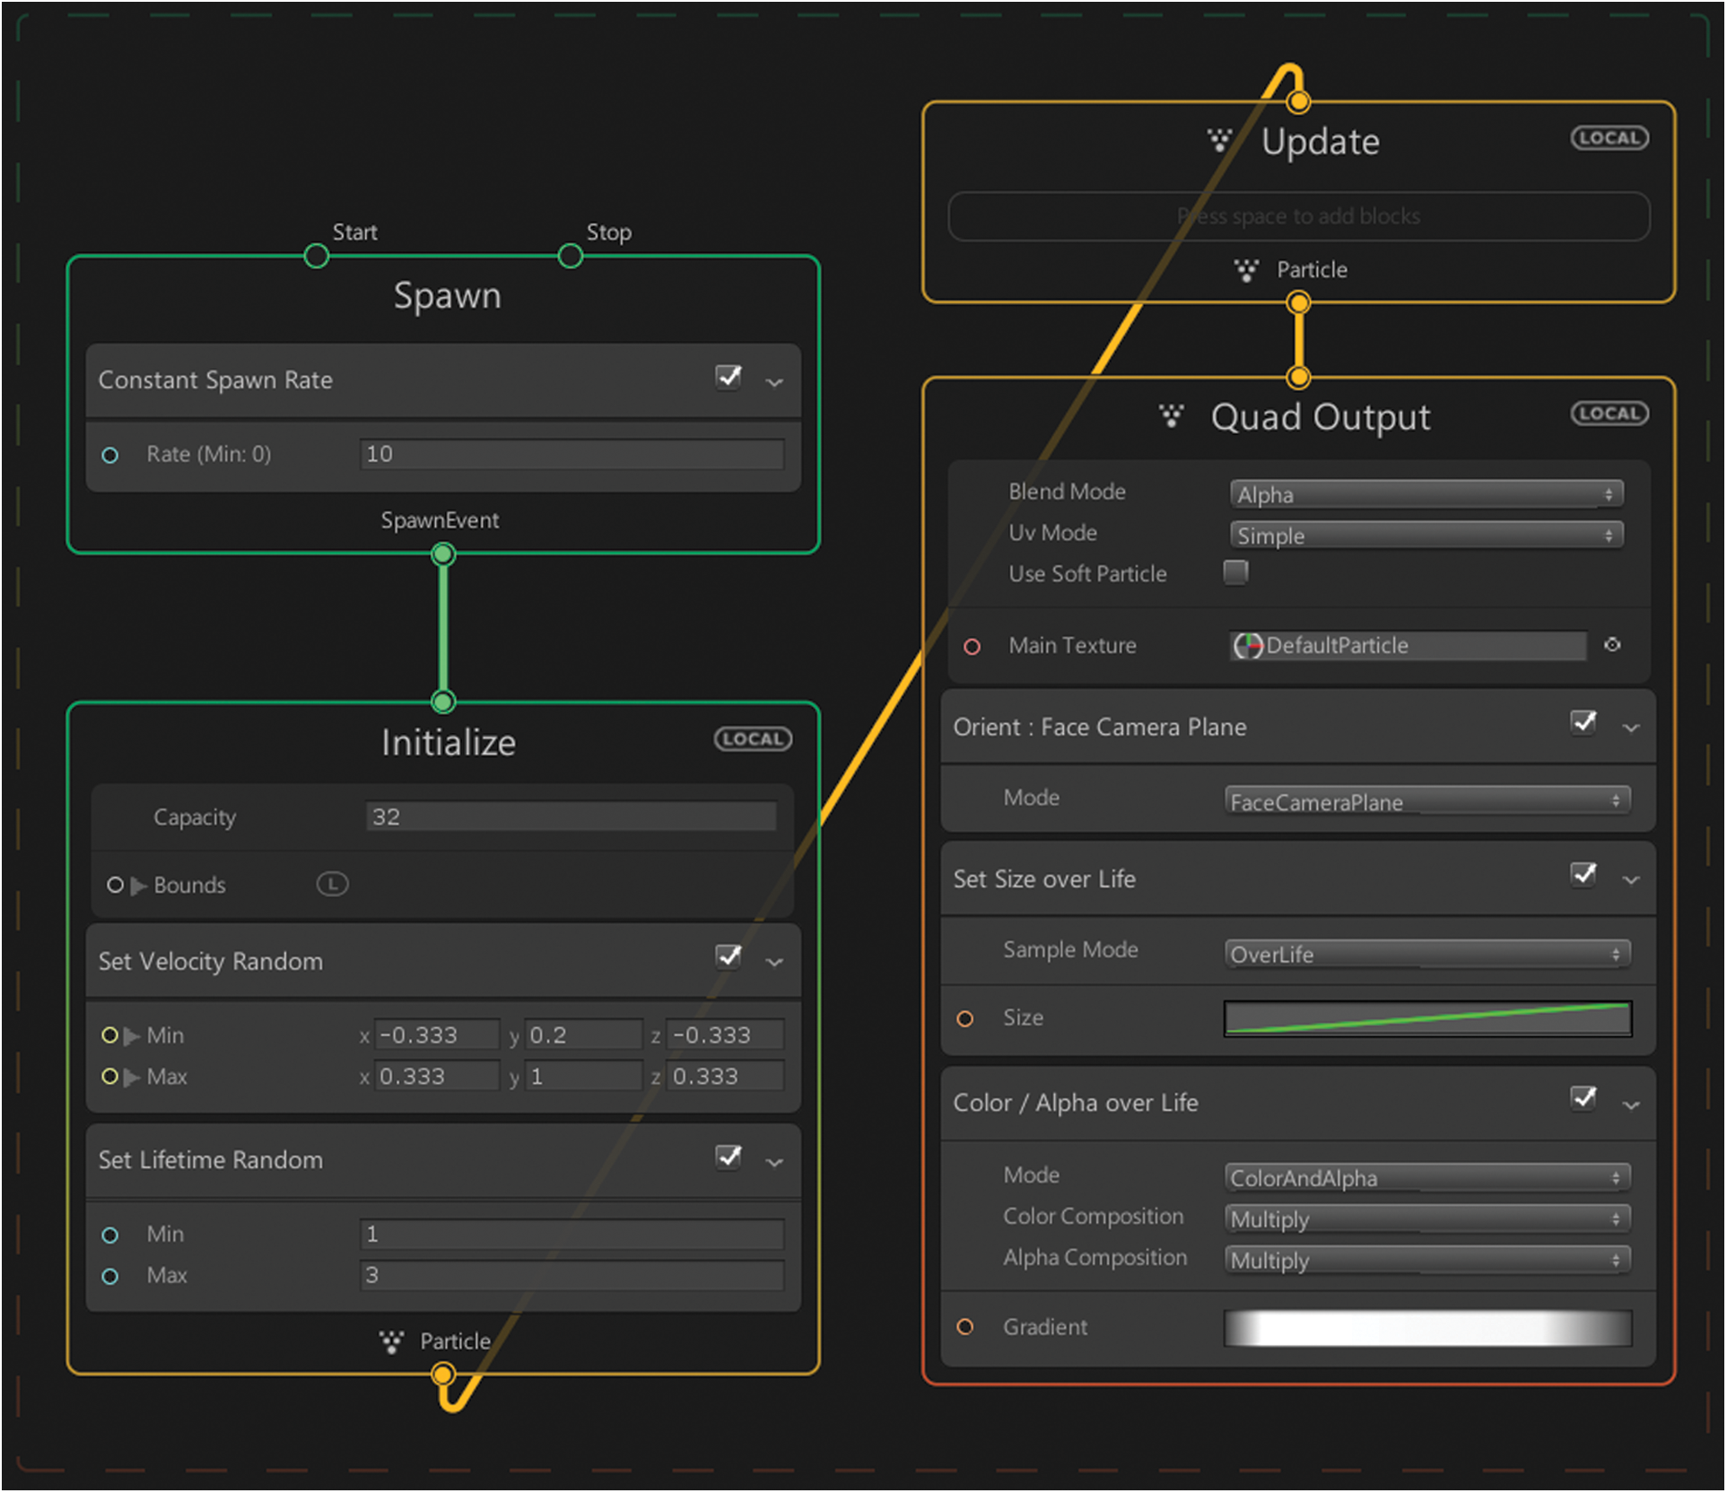Click the Spawn Stop input port
Image resolution: width=1727 pixels, height=1493 pixels.
pos(571,257)
